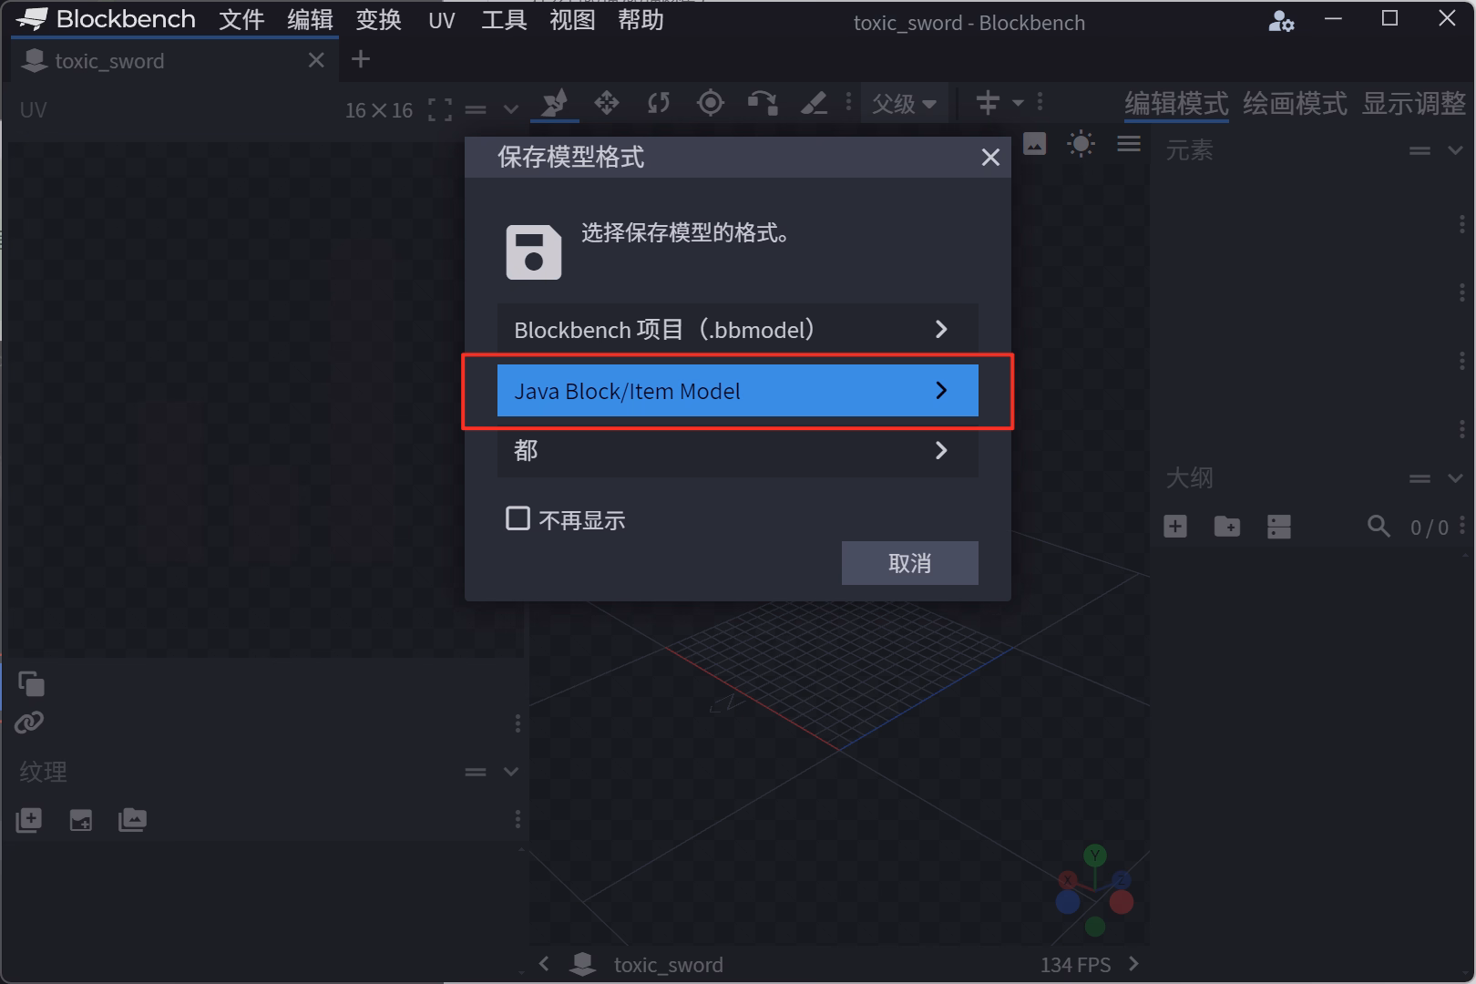Image resolution: width=1476 pixels, height=984 pixels.
Task: Click the add cube icon in outliner
Action: [1175, 527]
